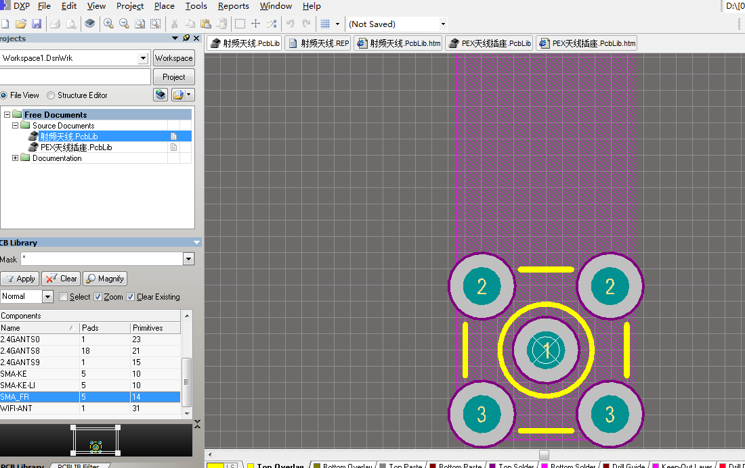
Task: Click the Zoom to selected area icon
Action: [x=155, y=24]
